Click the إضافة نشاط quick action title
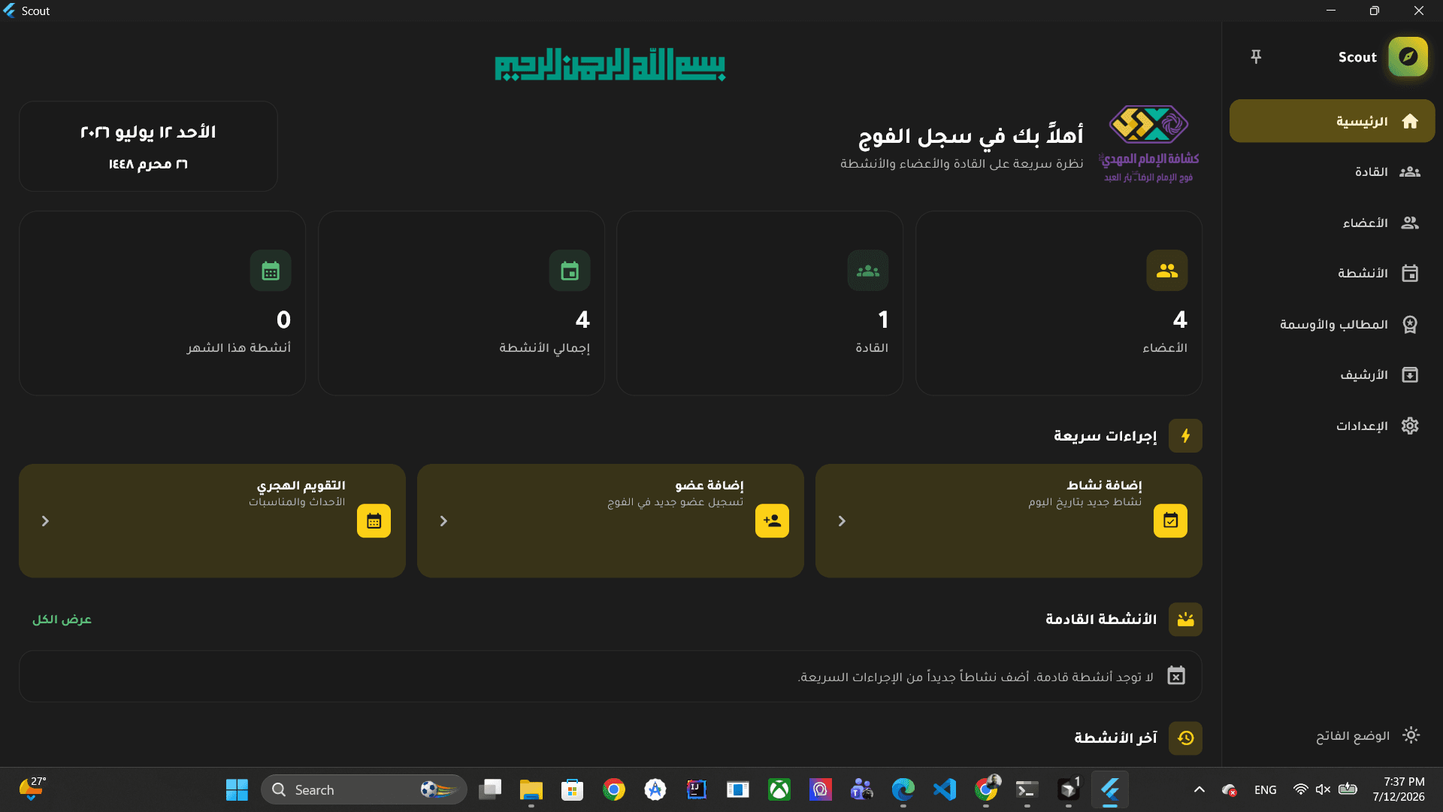This screenshot has height=812, width=1443. pos(1104,486)
